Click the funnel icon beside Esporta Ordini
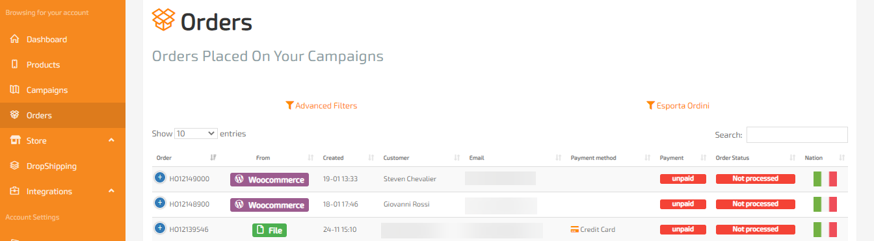The height and width of the screenshot is (241, 874). click(650, 105)
